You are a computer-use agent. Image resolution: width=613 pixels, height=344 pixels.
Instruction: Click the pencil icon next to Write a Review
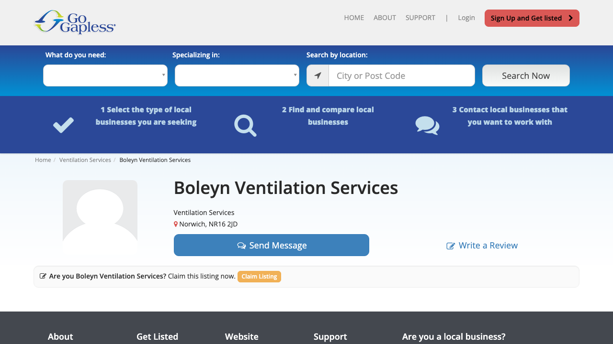click(450, 245)
